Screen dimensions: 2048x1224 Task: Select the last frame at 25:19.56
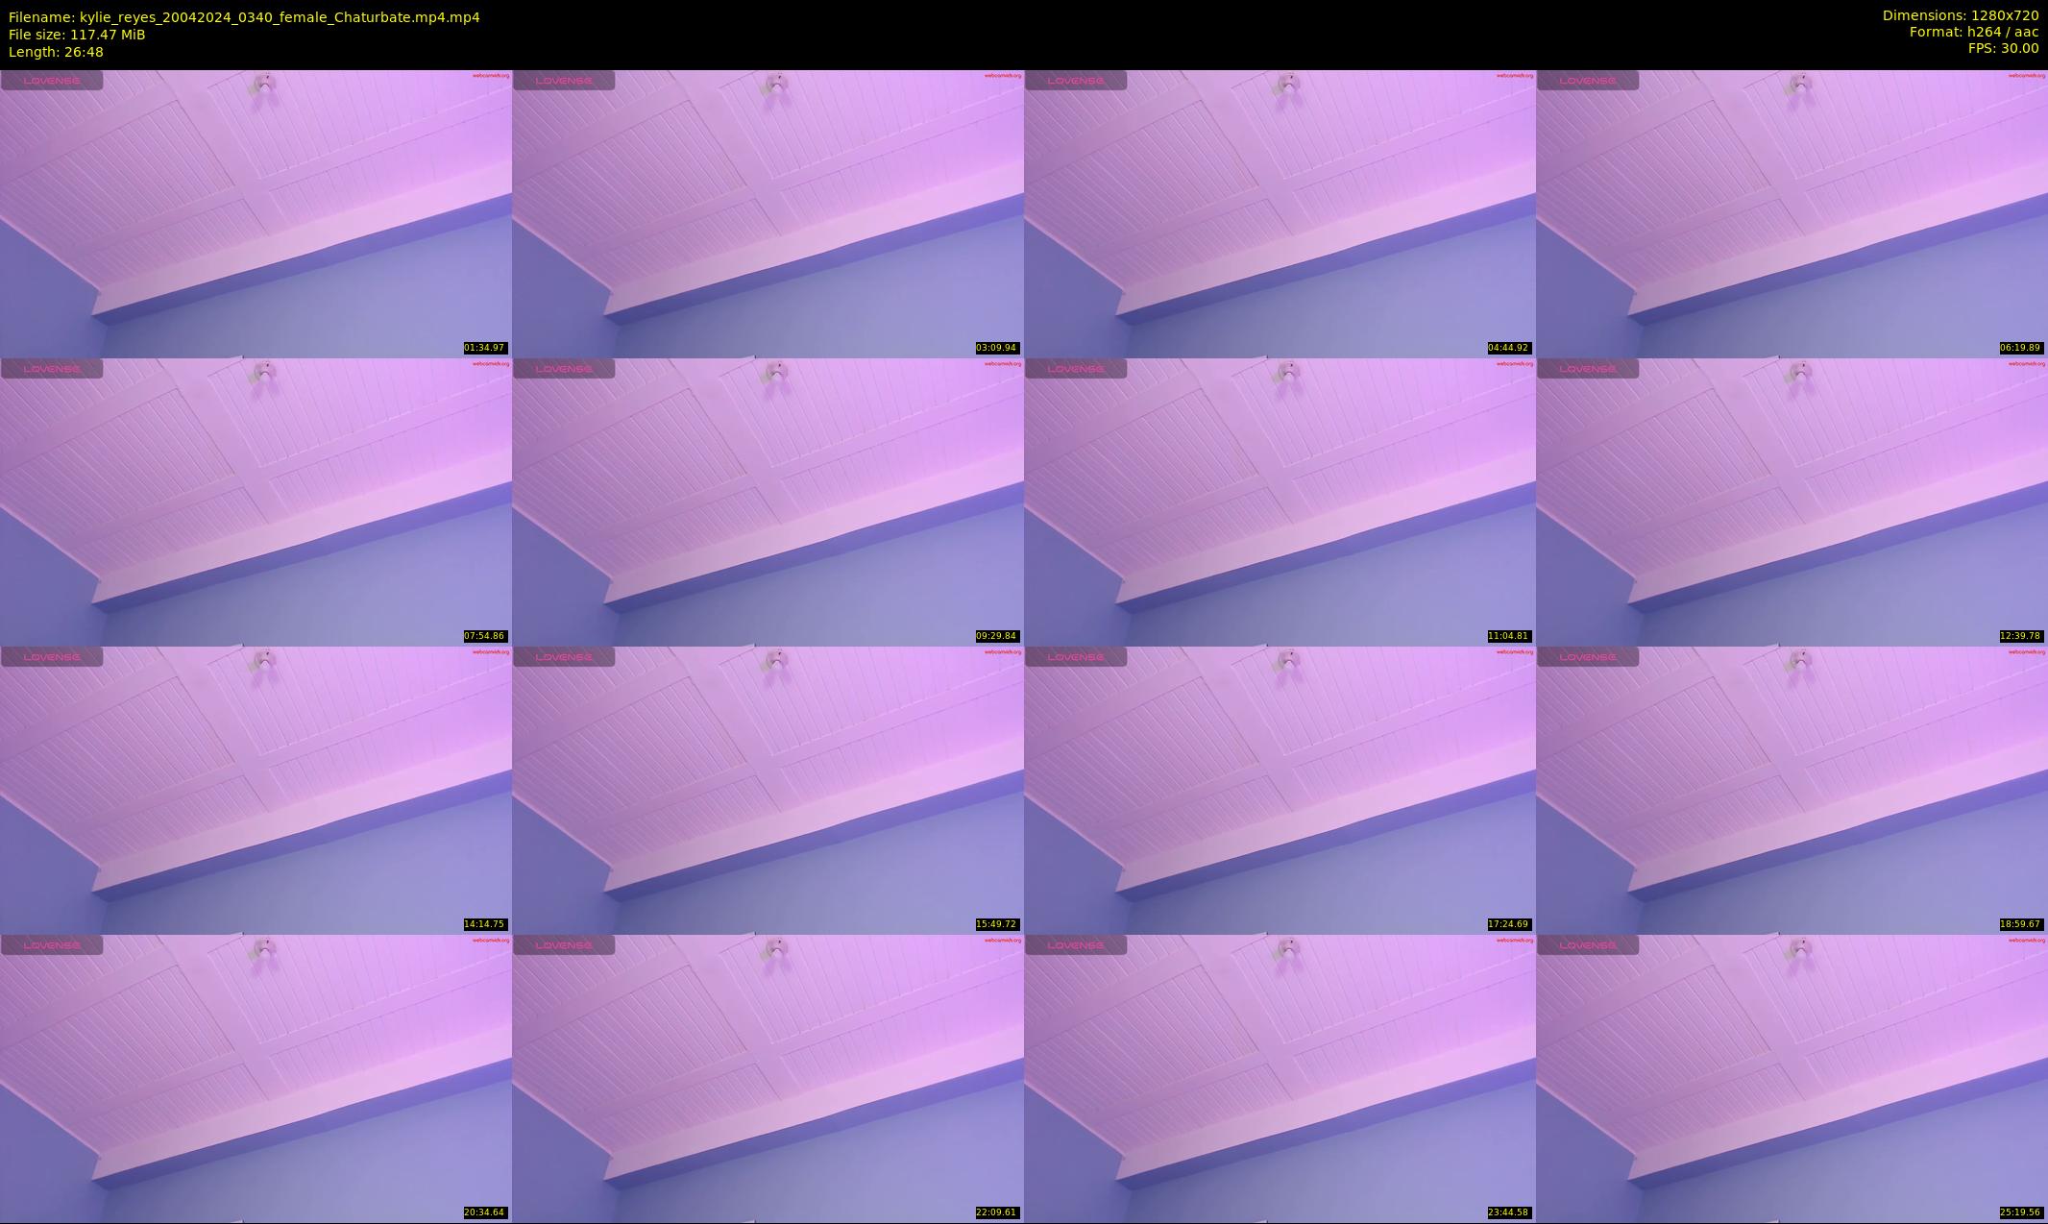coord(1792,1078)
